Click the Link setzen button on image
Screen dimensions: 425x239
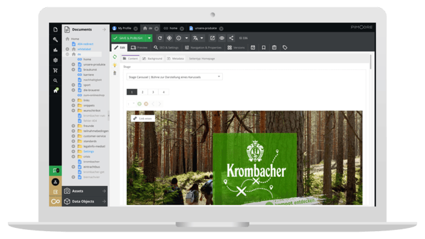pos(143,119)
